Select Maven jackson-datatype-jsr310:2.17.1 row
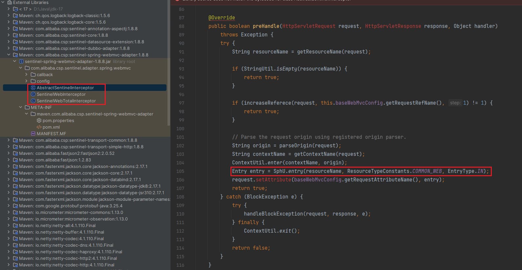Image resolution: width=522 pixels, height=270 pixels. pos(85,193)
